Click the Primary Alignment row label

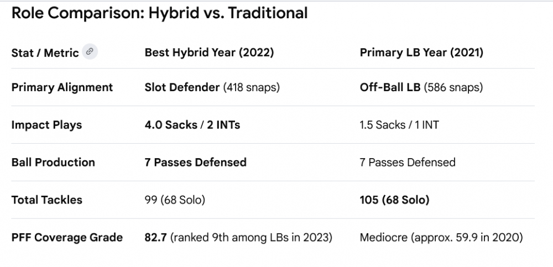point(62,87)
